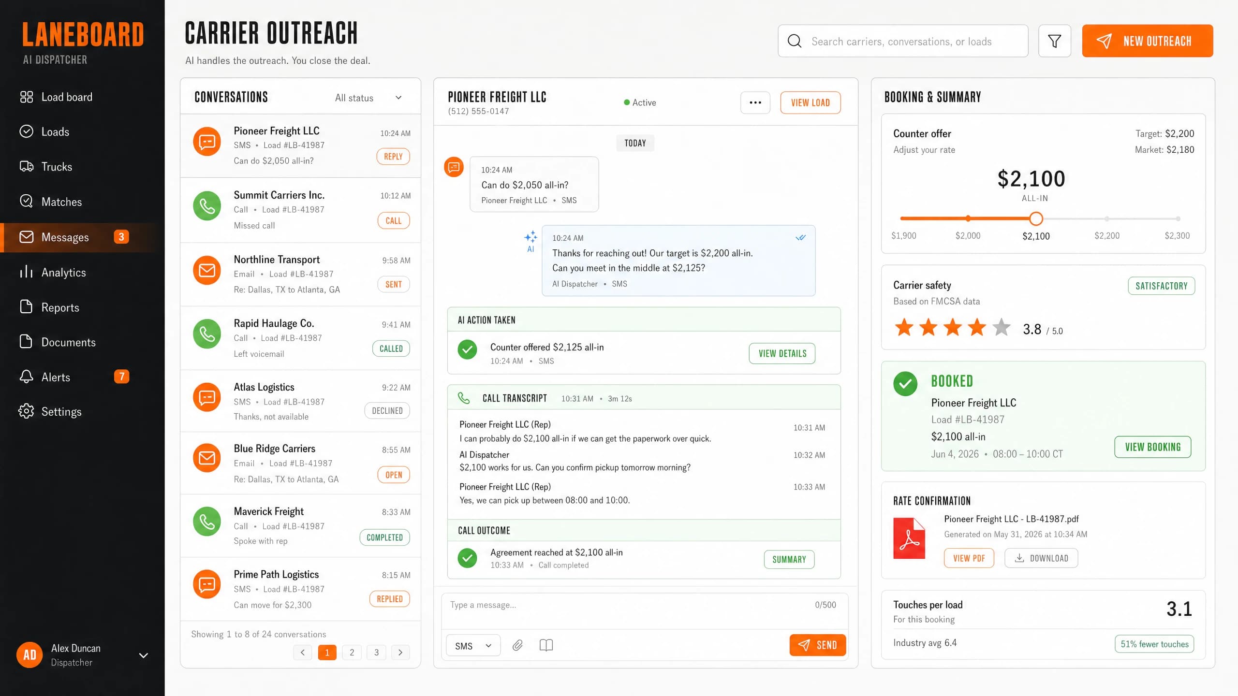Go to previous conversations page arrow
The image size is (1238, 696).
[303, 652]
